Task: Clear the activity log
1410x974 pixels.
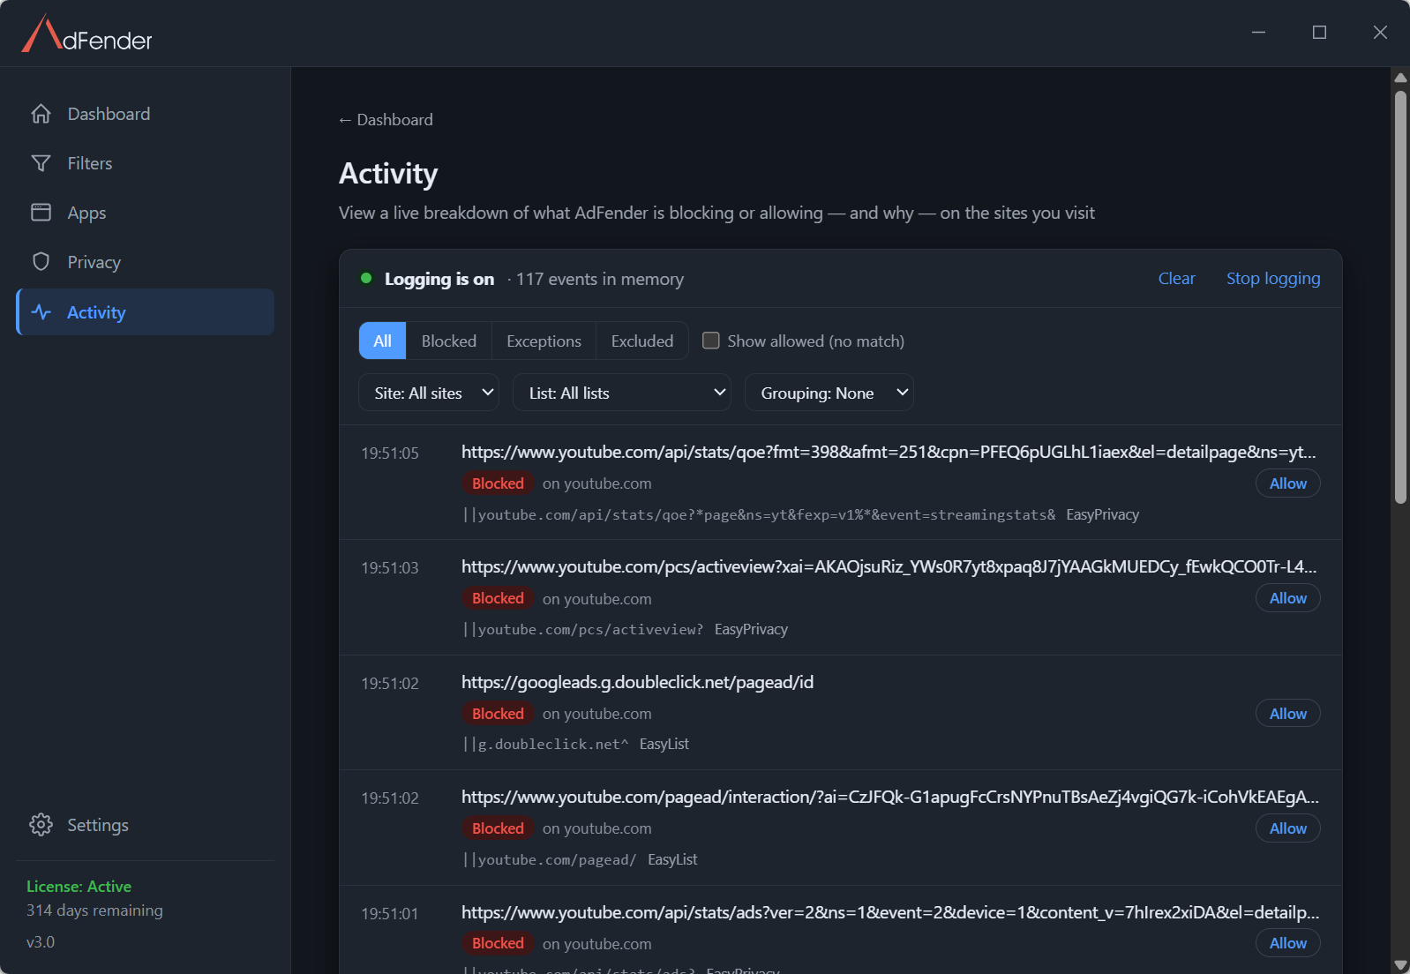Action: (x=1176, y=279)
